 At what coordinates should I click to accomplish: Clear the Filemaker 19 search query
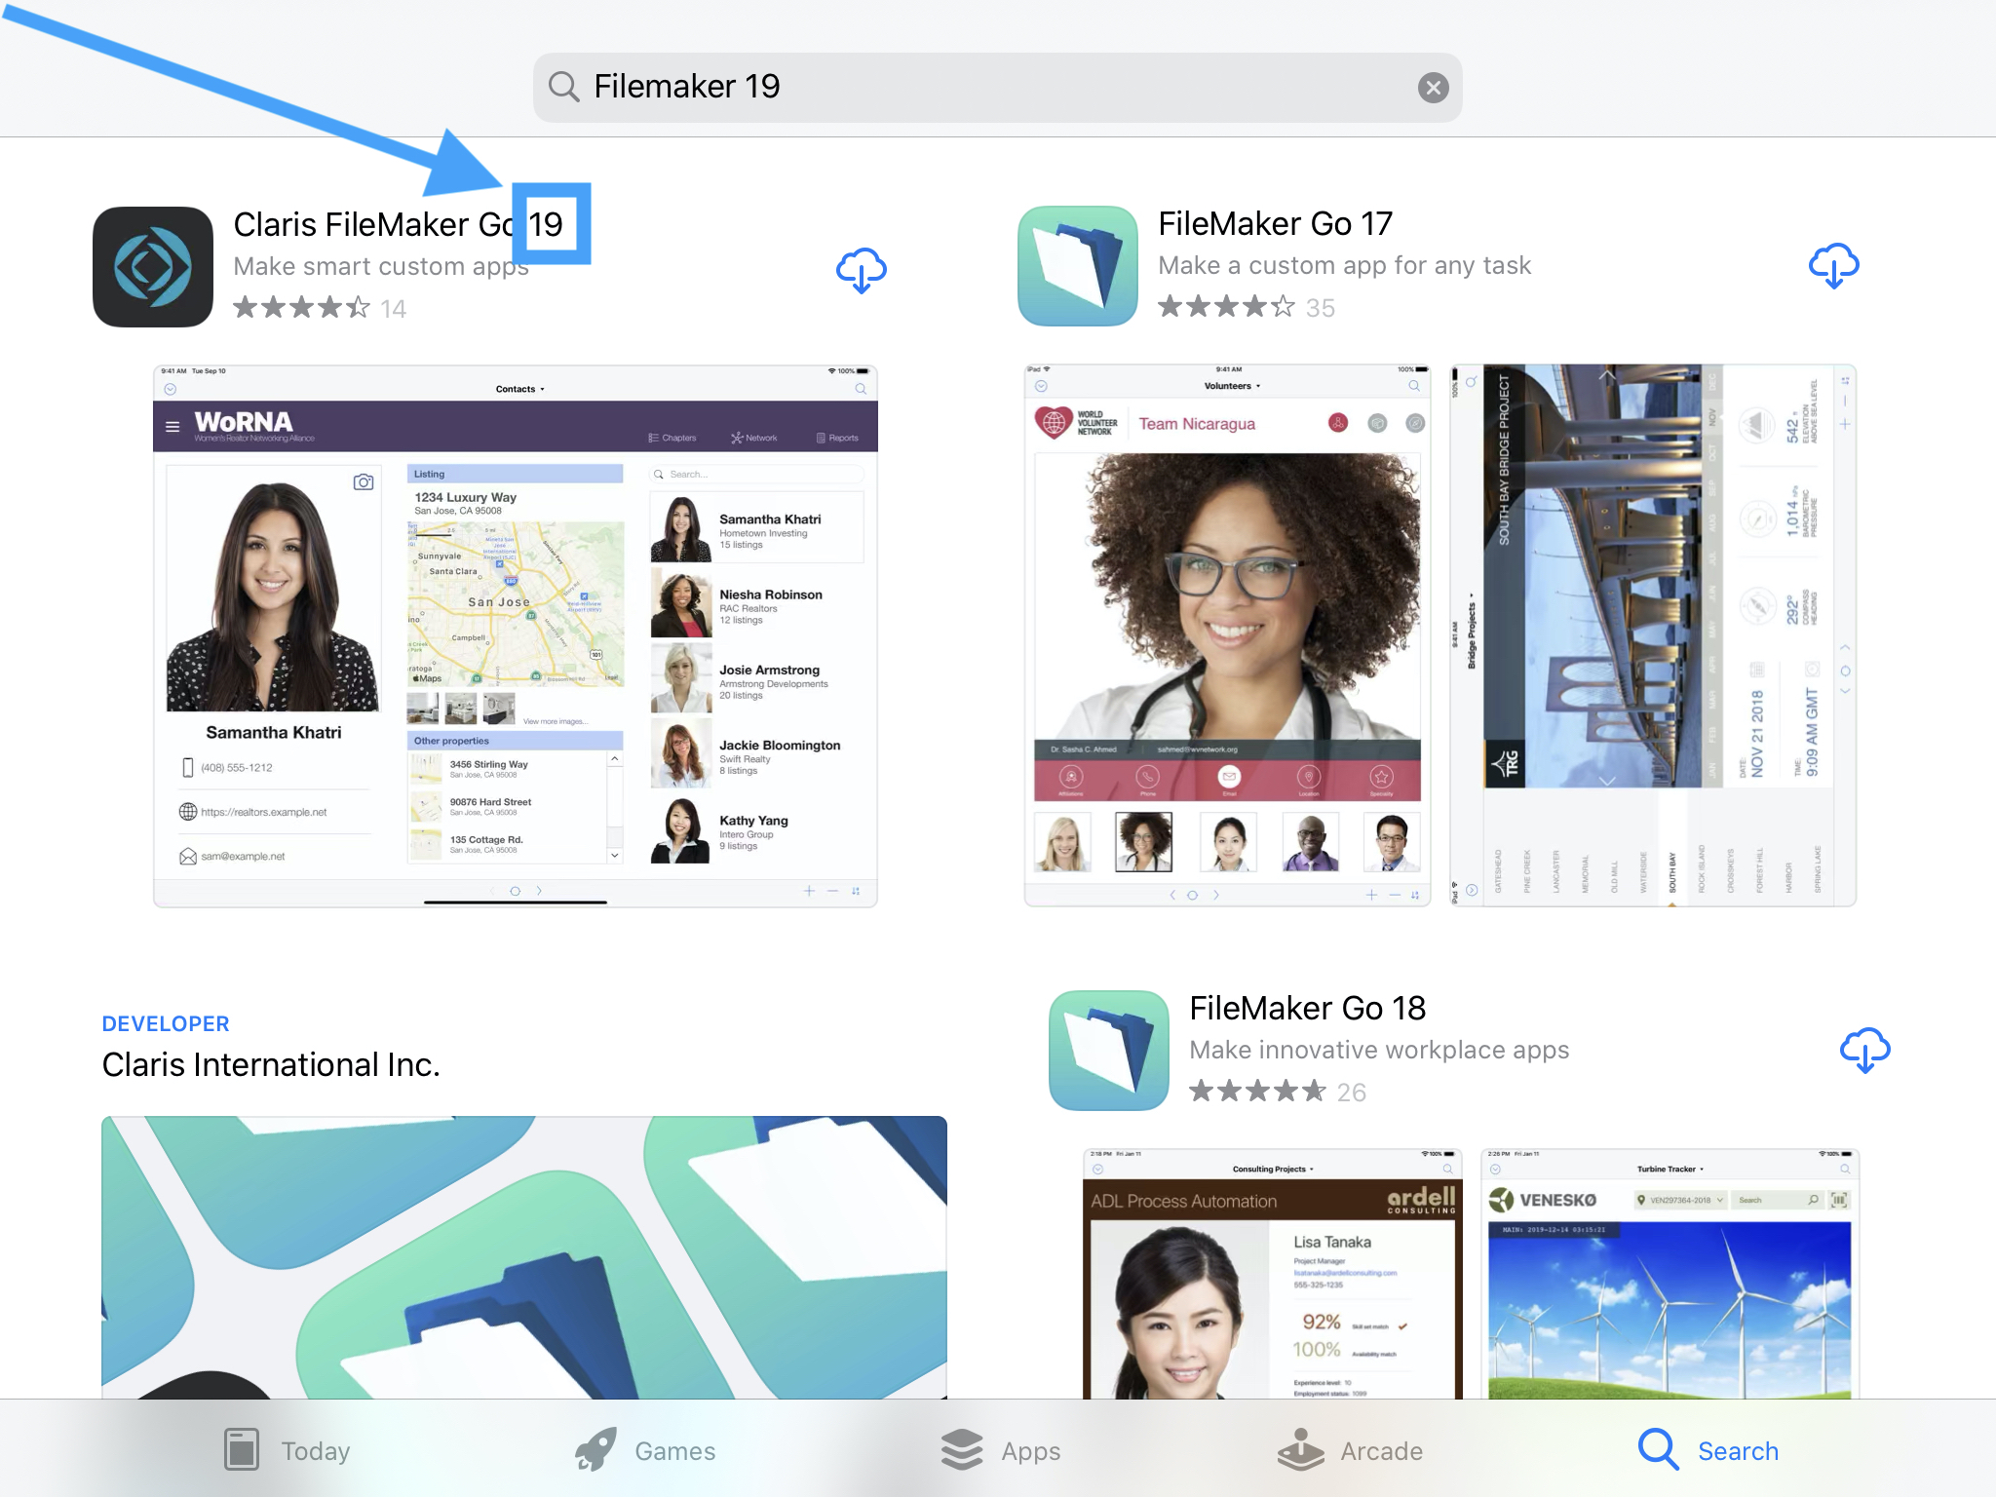(x=1433, y=87)
